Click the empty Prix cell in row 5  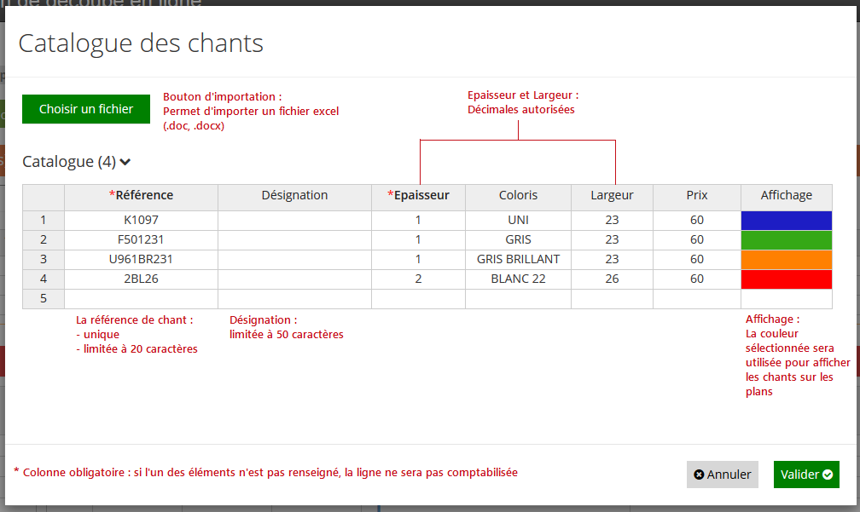[697, 299]
